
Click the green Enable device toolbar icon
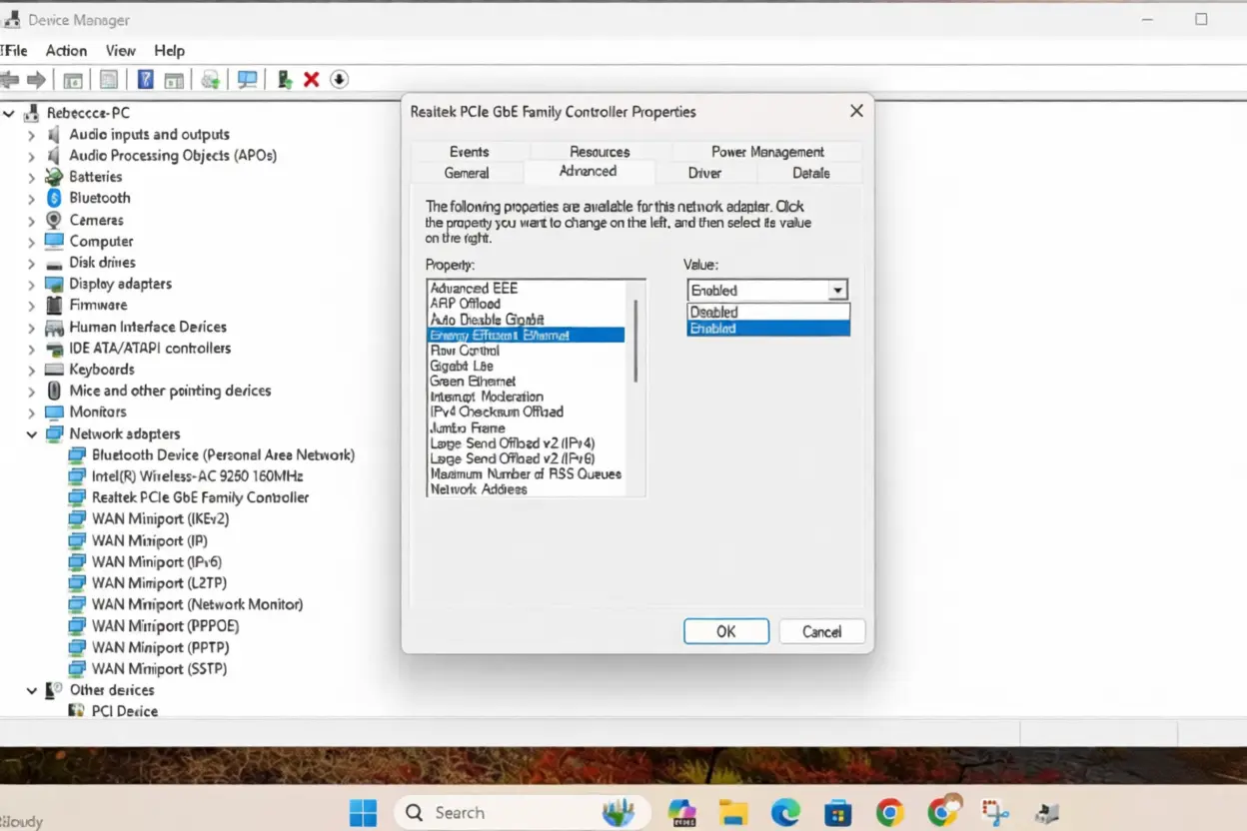tap(285, 80)
